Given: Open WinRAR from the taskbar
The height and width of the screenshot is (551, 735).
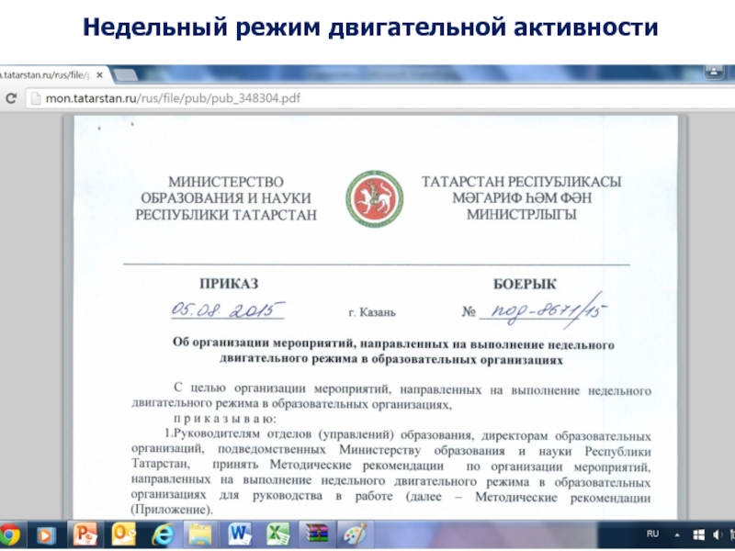Looking at the screenshot, I should coord(316,534).
